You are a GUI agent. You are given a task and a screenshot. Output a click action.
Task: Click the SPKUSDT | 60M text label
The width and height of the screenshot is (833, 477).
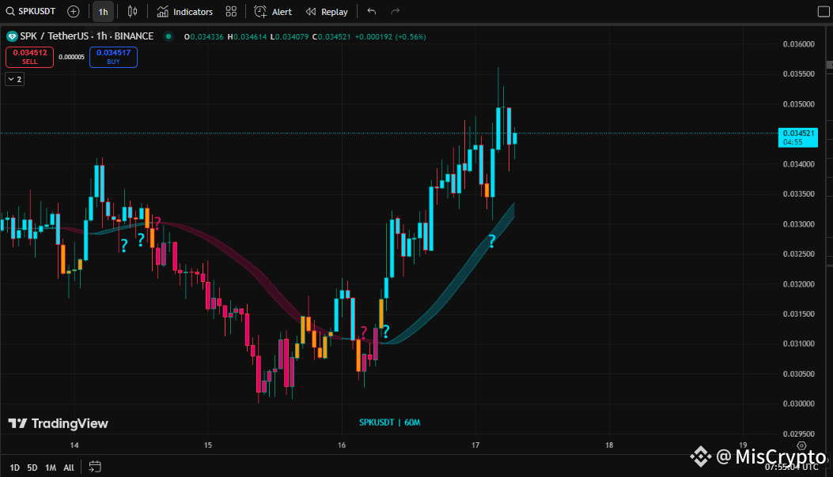pyautogui.click(x=389, y=423)
